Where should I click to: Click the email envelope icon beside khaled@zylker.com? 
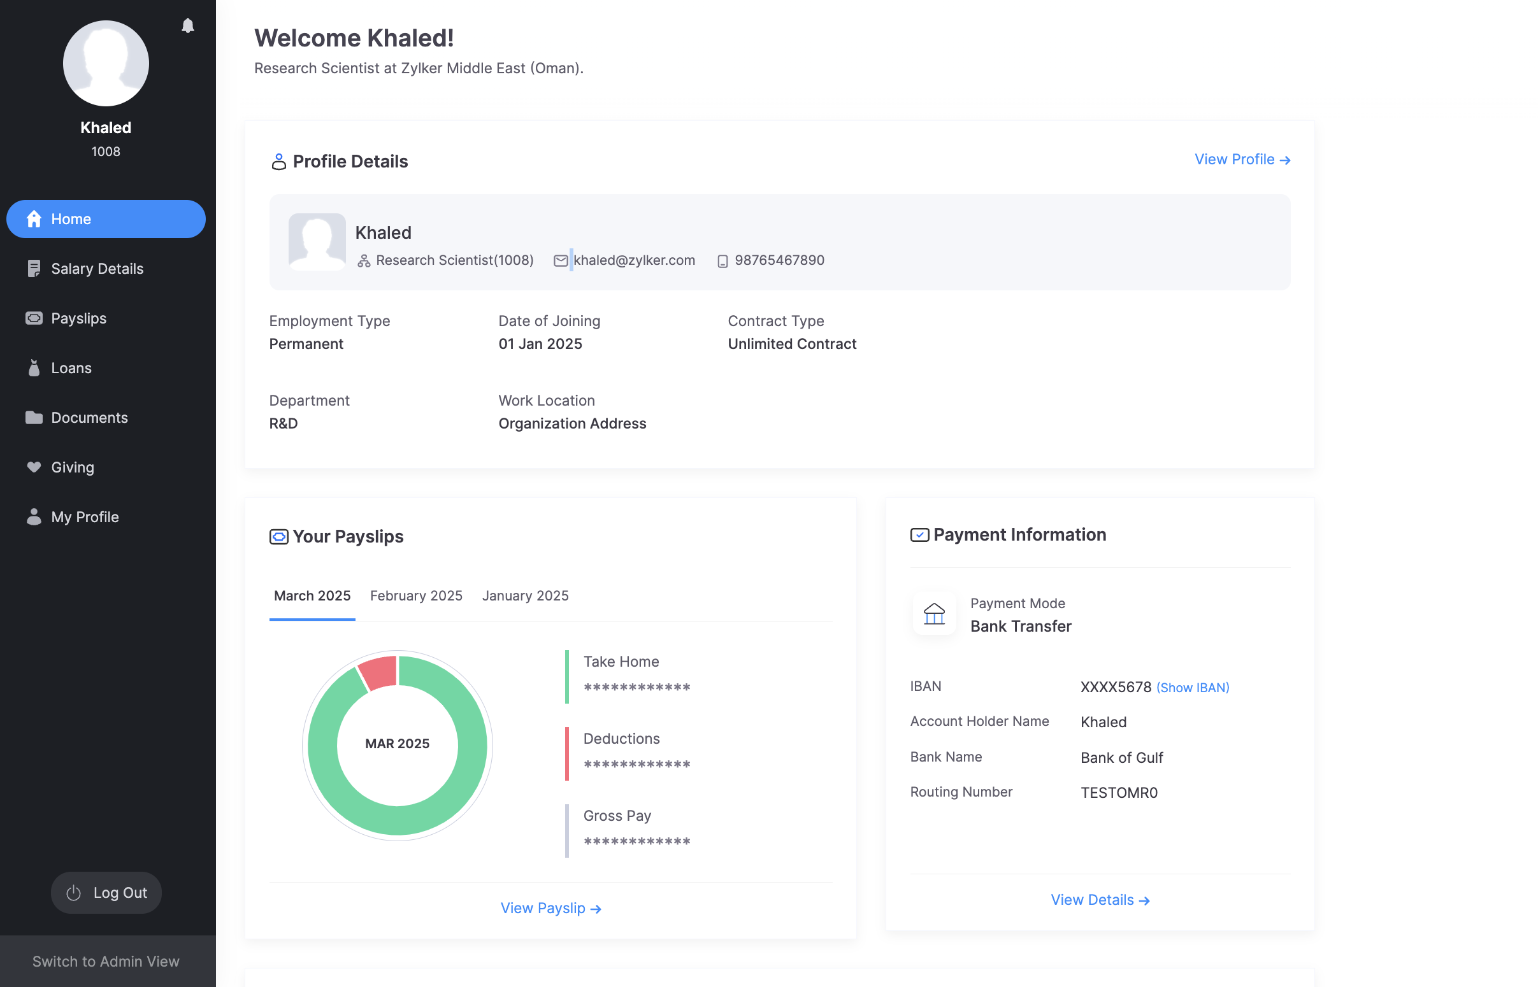[560, 261]
